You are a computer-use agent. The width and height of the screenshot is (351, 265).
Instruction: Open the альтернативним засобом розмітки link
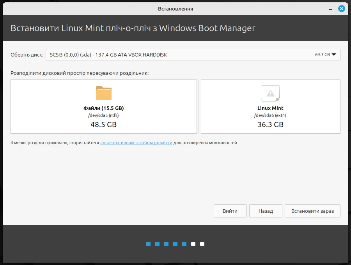(136, 143)
